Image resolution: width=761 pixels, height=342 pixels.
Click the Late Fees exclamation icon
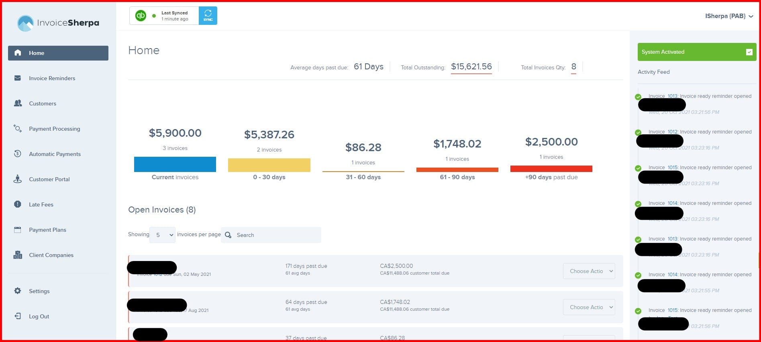pyautogui.click(x=18, y=204)
